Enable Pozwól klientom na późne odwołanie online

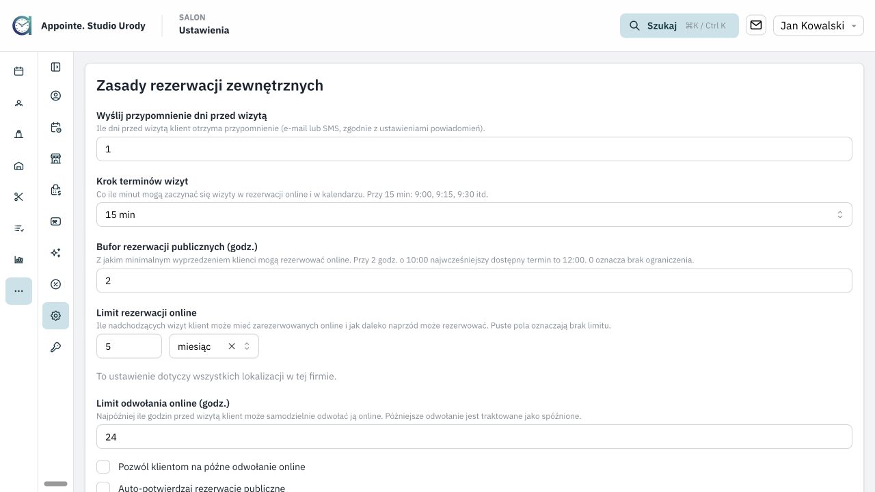[x=103, y=467]
